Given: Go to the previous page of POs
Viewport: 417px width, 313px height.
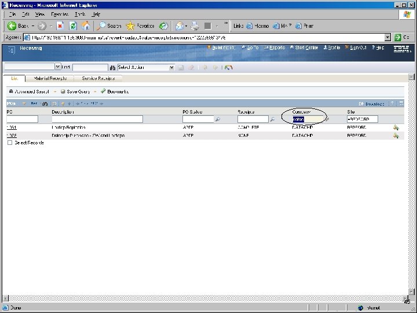Looking at the screenshot, I should 78,104.
